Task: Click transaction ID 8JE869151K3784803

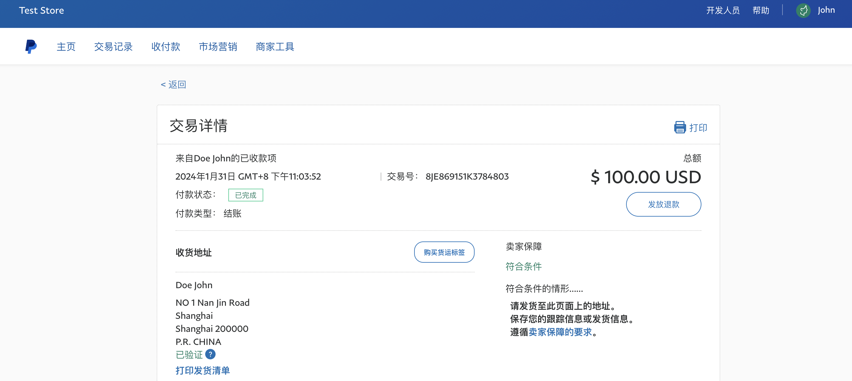Action: (467, 177)
